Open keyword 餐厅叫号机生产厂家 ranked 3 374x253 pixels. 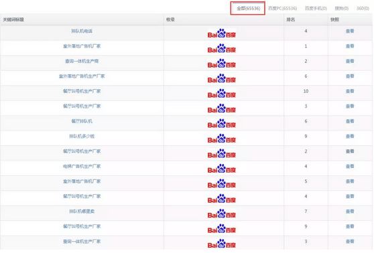82,106
